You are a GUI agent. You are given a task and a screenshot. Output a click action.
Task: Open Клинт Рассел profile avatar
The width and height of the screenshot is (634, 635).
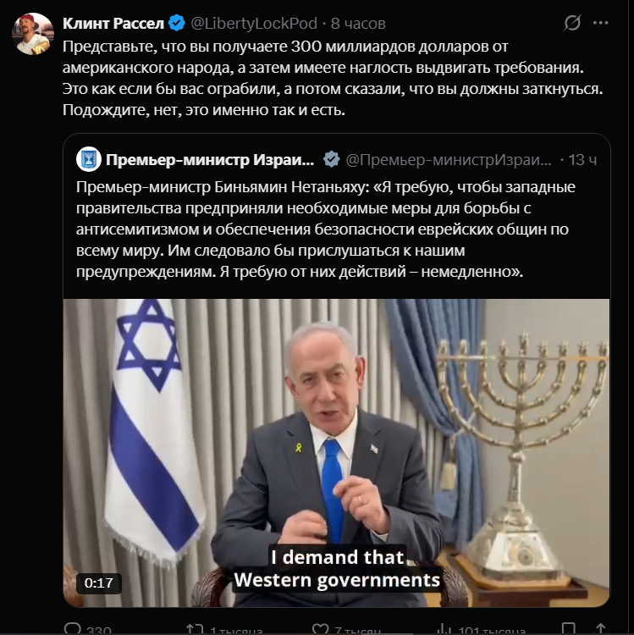33,34
